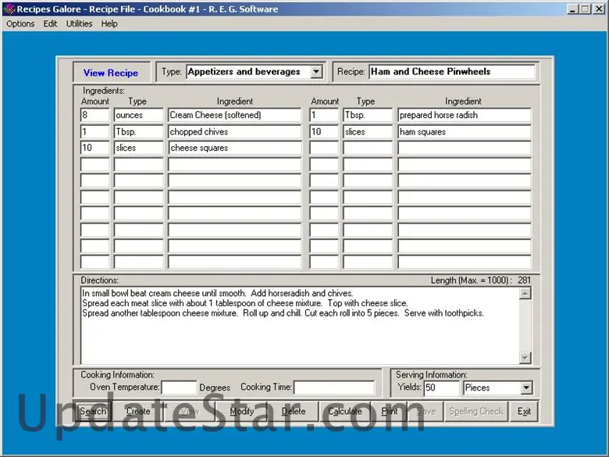Screen dimensions: 609x457
Task: Click the Oven Temperature field
Action: point(179,387)
